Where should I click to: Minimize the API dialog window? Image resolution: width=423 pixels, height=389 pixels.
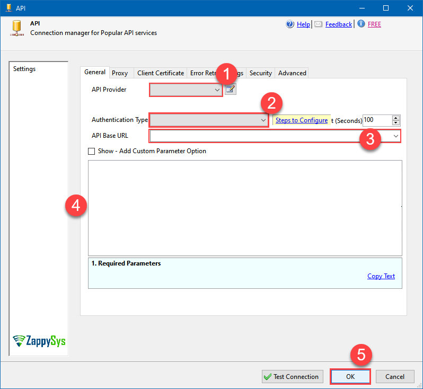[x=362, y=8]
